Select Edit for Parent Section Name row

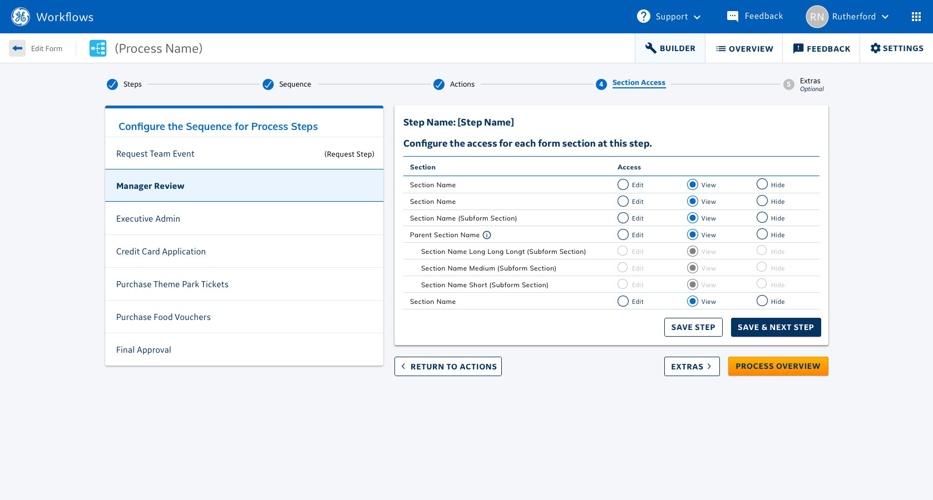(623, 234)
